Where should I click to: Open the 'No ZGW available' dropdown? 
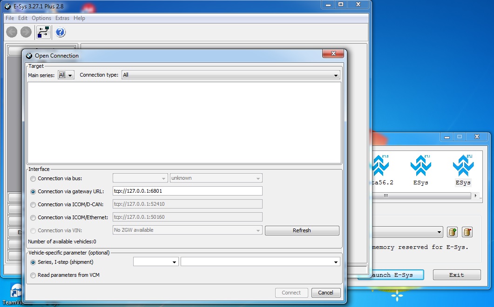[x=188, y=230]
